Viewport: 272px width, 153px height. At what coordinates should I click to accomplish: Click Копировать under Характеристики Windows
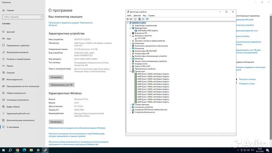[x=56, y=122]
